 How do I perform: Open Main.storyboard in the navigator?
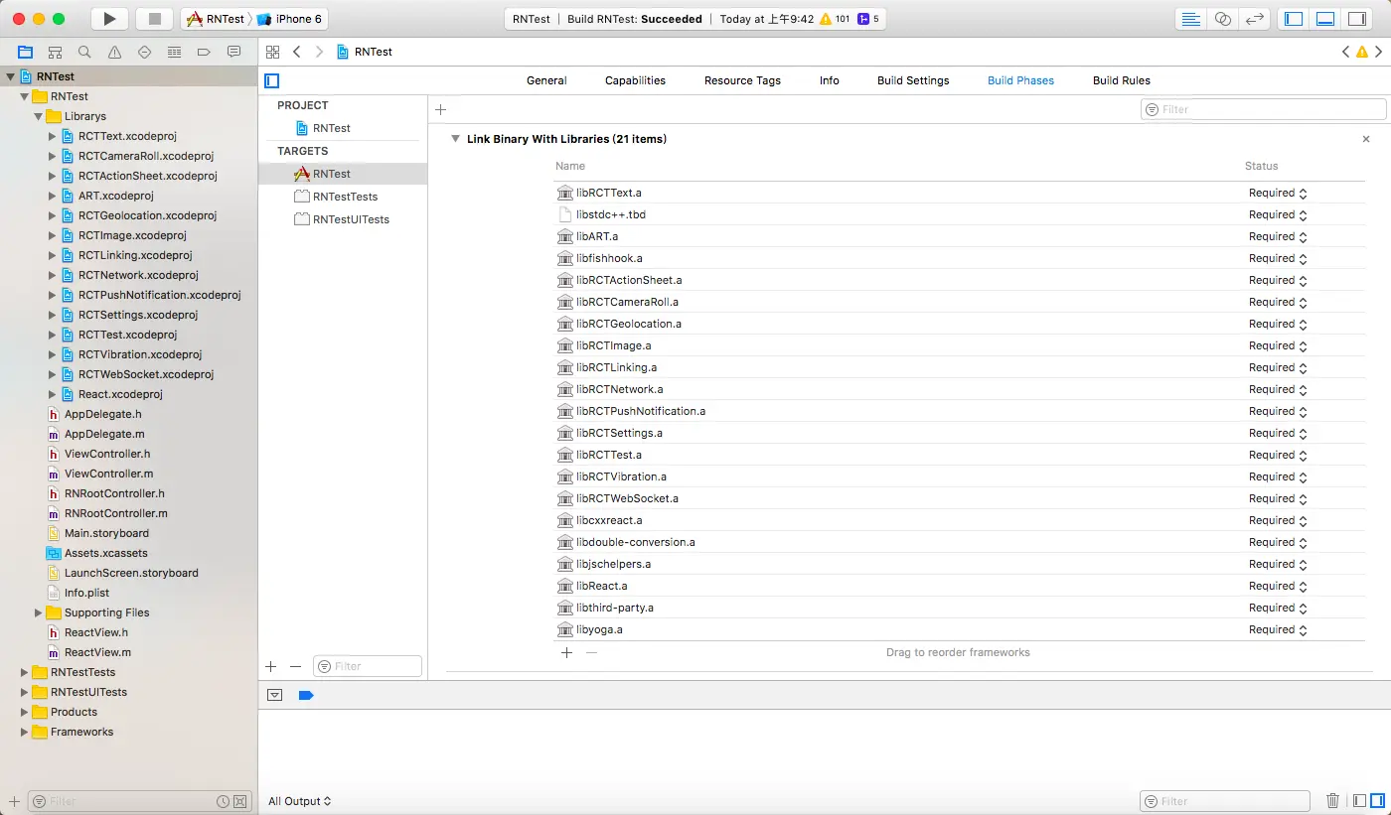click(106, 533)
